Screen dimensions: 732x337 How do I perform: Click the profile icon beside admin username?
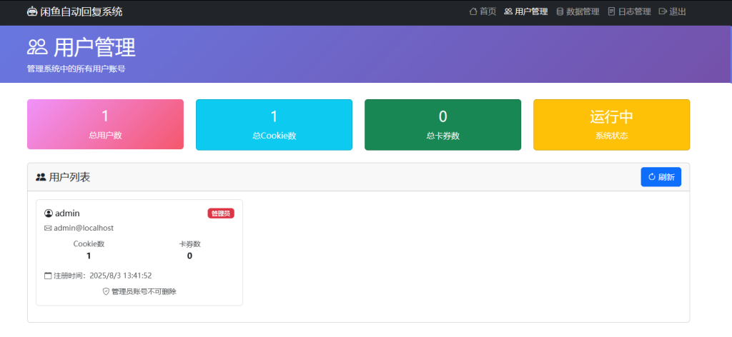tap(49, 213)
